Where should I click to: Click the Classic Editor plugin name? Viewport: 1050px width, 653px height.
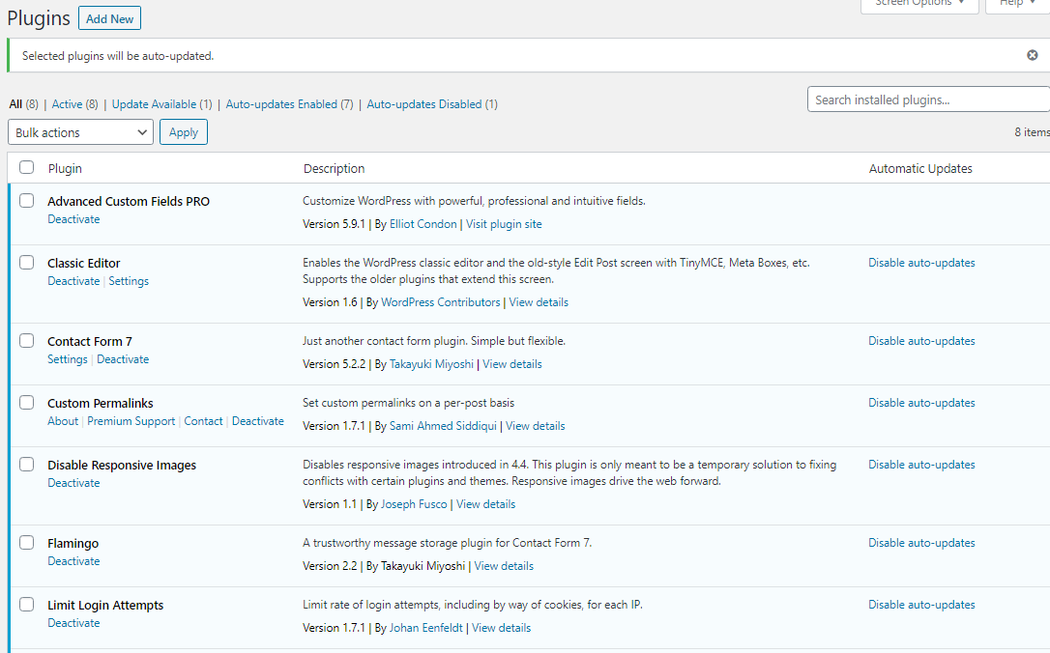[x=84, y=263]
